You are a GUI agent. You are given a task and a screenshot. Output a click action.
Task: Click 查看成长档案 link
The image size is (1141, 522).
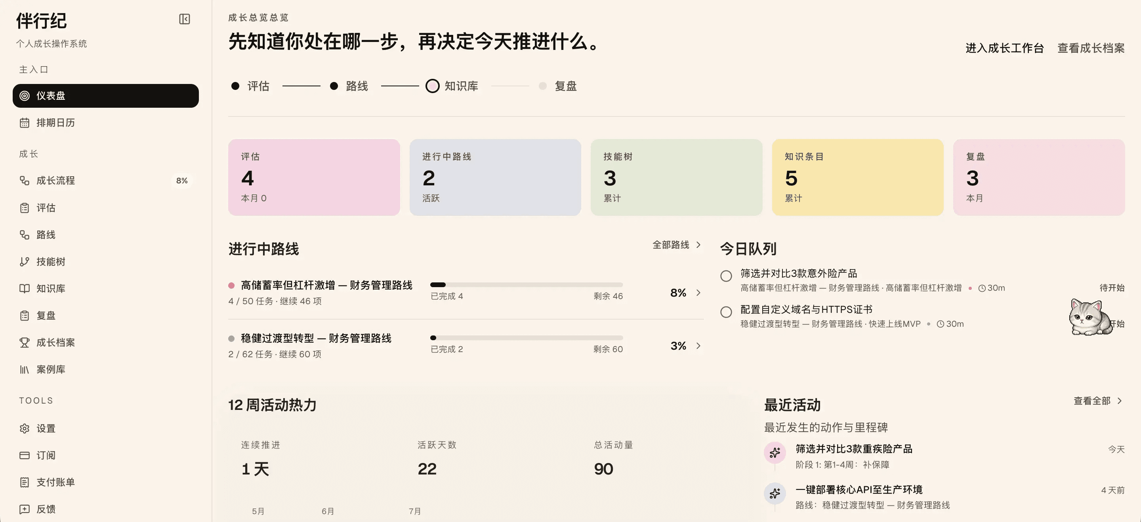point(1091,48)
